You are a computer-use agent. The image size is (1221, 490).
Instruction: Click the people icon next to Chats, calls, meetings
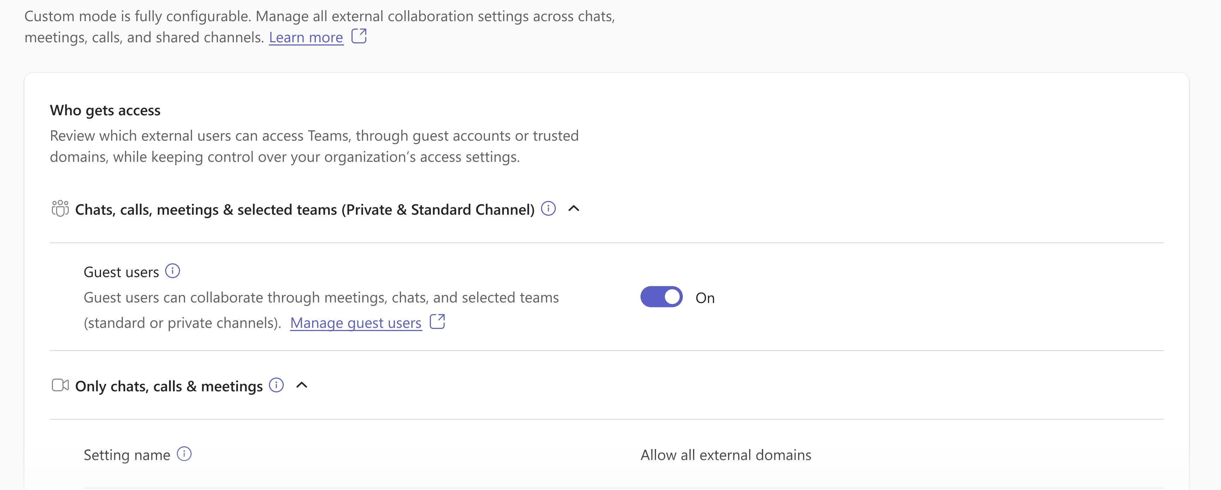pos(60,209)
